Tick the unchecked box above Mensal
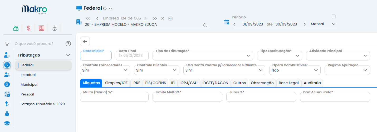Screen dimensions: 377x132 [x=334, y=17]
